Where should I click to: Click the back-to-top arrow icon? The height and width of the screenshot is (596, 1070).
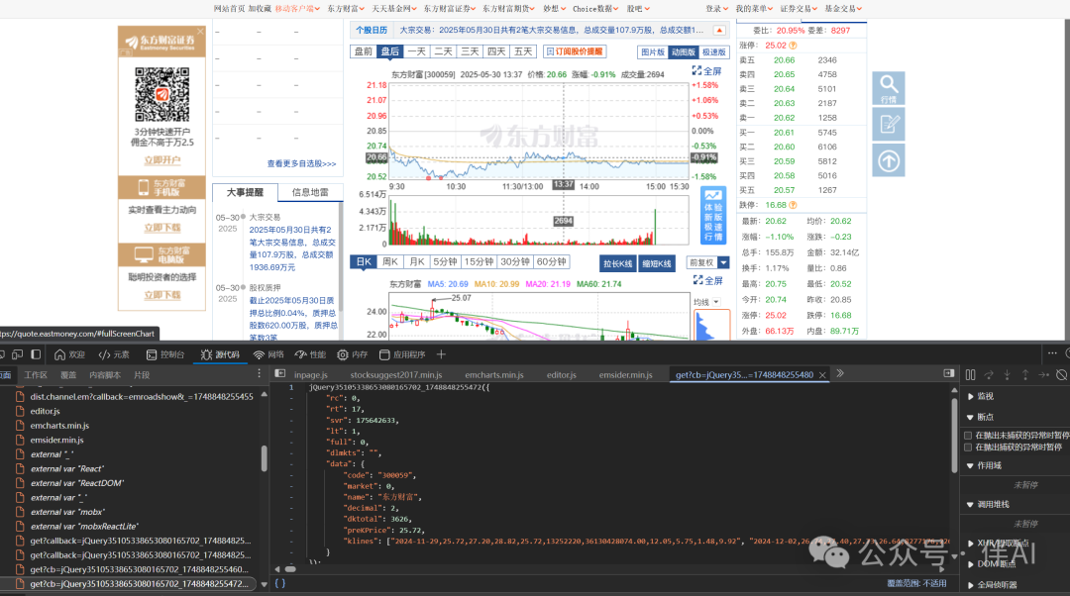[x=888, y=161]
